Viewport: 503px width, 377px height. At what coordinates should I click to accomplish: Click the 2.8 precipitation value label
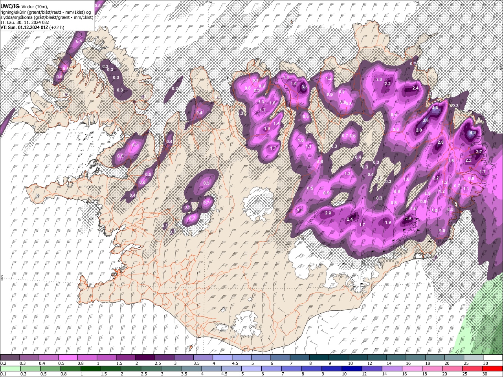[x=441, y=143]
